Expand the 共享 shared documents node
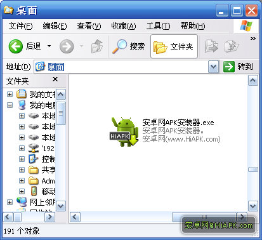The width and height of the screenshot is (262, 240). pos(22,170)
